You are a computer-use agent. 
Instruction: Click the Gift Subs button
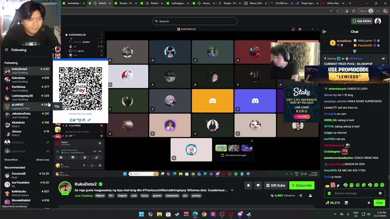click(x=275, y=185)
